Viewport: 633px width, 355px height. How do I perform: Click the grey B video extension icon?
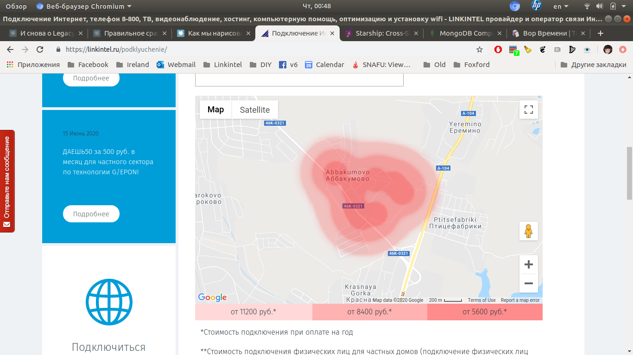pyautogui.click(x=557, y=49)
